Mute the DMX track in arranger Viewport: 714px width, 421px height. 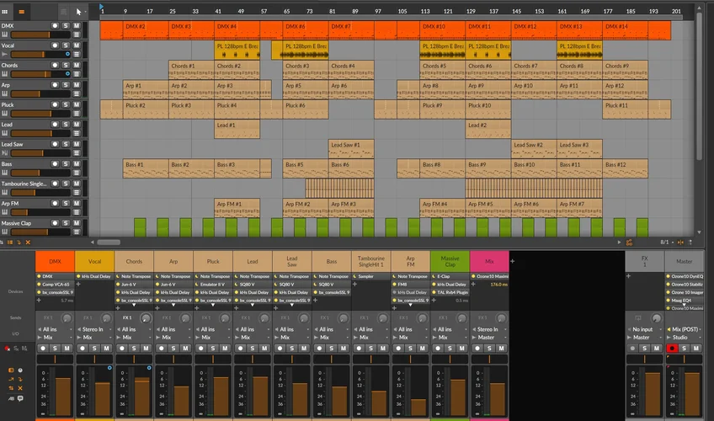point(77,26)
